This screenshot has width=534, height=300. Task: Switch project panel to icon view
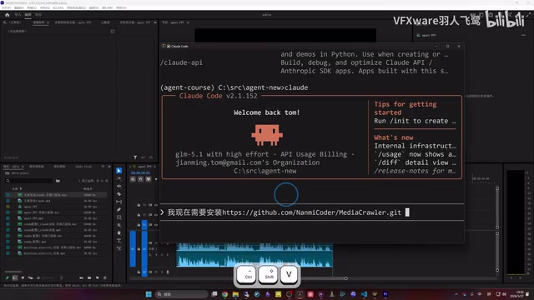23,277
